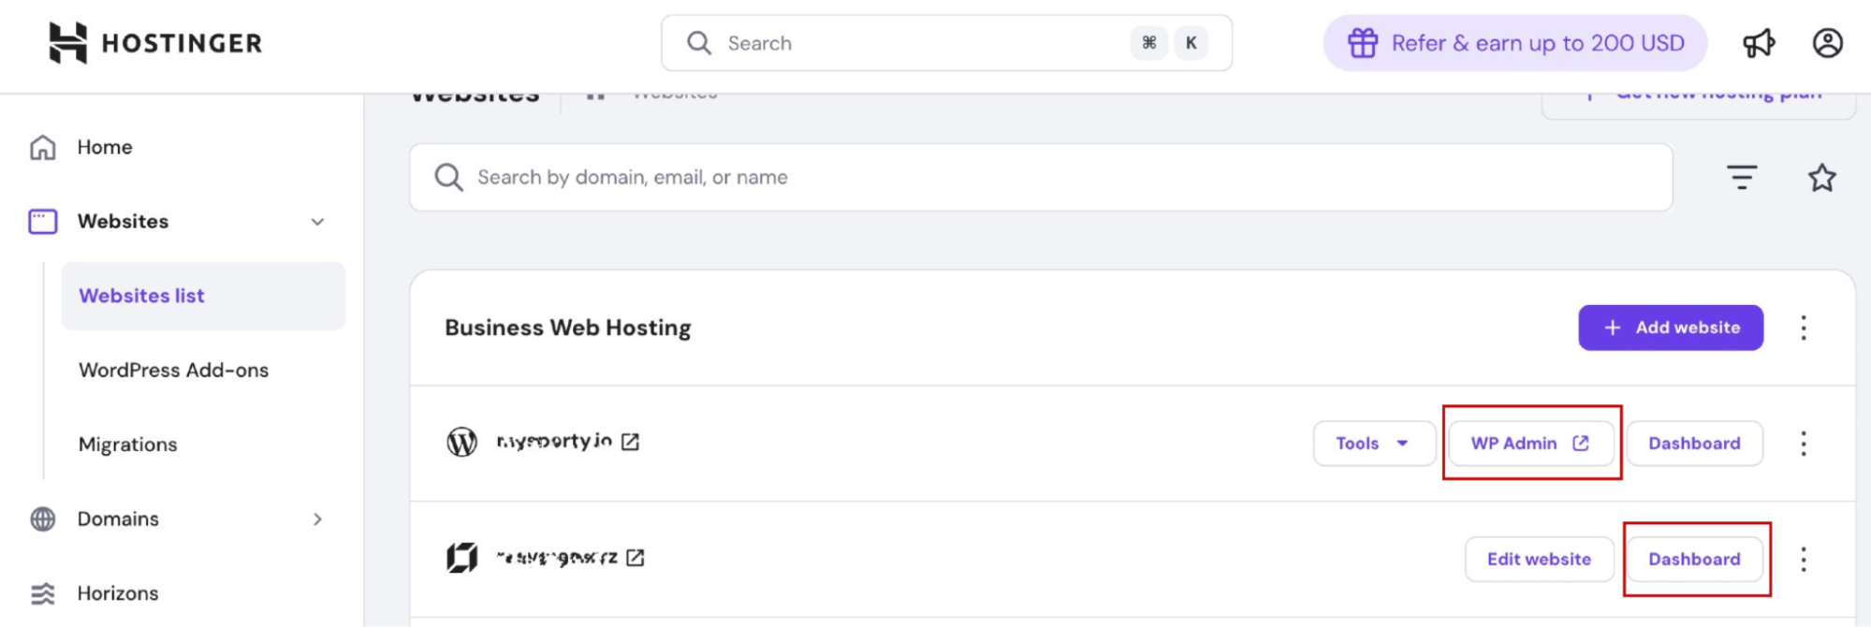Expand the Domains sidebar section
1871x627 pixels.
317,519
